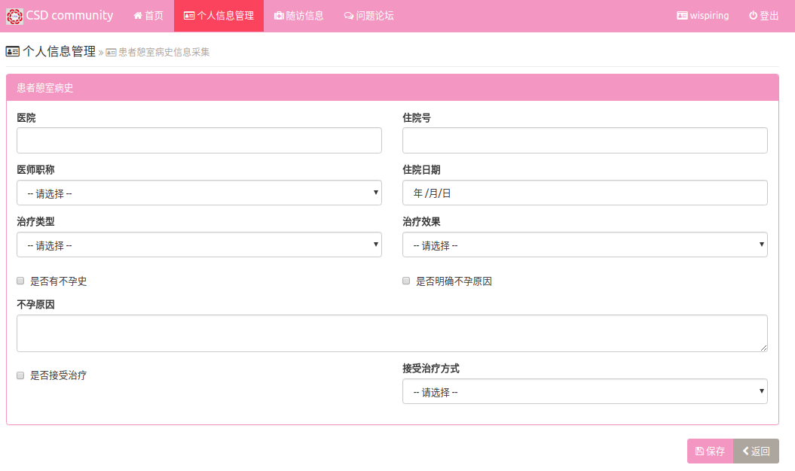Click the card icon in 个人信息管理 page heading

13,52
